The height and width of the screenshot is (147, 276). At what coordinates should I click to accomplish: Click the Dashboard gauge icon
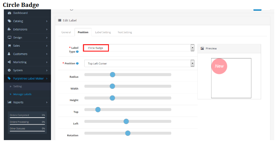9,13
